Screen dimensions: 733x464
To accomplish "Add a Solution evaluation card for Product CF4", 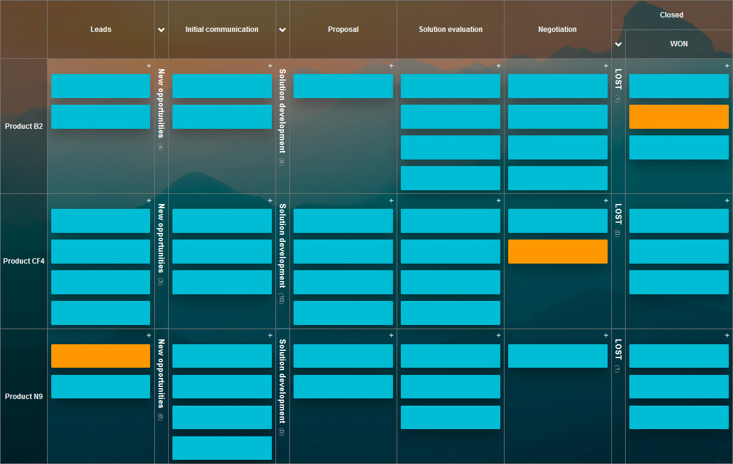I will (498, 200).
